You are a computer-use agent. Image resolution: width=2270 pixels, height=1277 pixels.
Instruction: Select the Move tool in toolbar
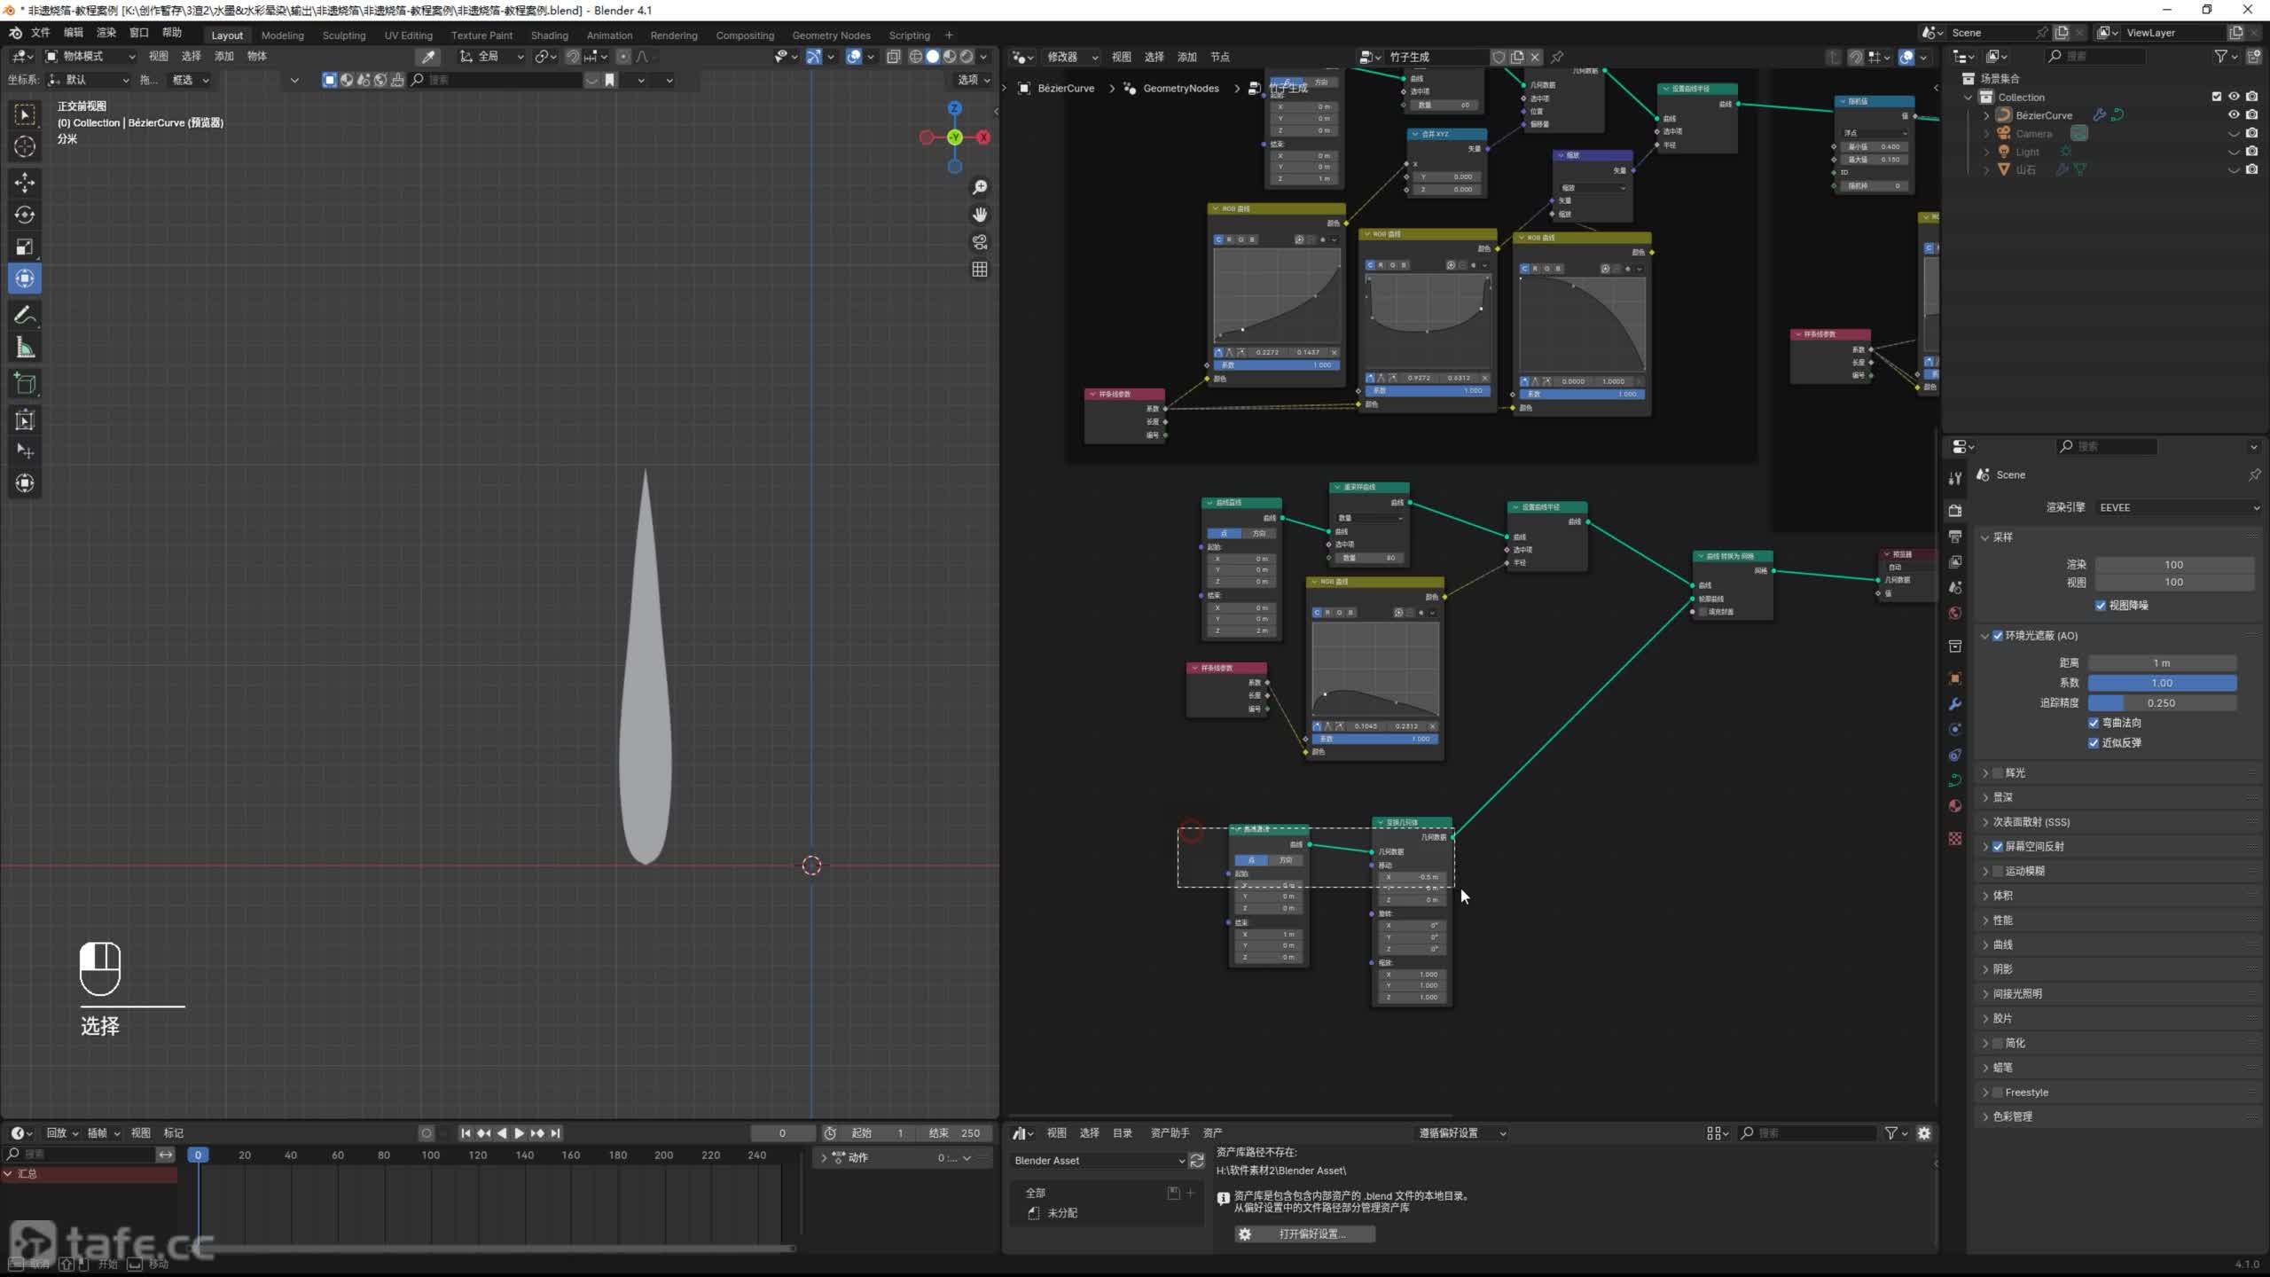point(25,183)
